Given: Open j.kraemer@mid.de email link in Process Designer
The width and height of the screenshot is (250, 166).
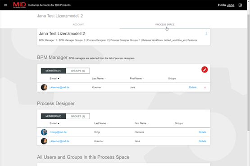Looking at the screenshot, I should (59, 141).
